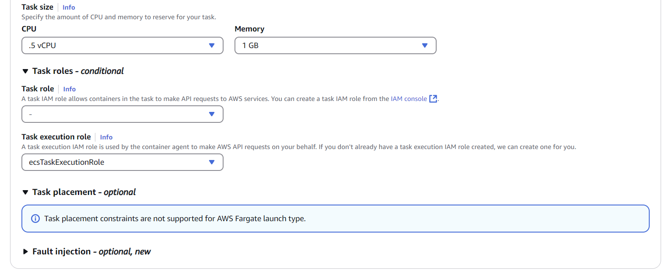Click the external link icon beside IAM console

[433, 99]
